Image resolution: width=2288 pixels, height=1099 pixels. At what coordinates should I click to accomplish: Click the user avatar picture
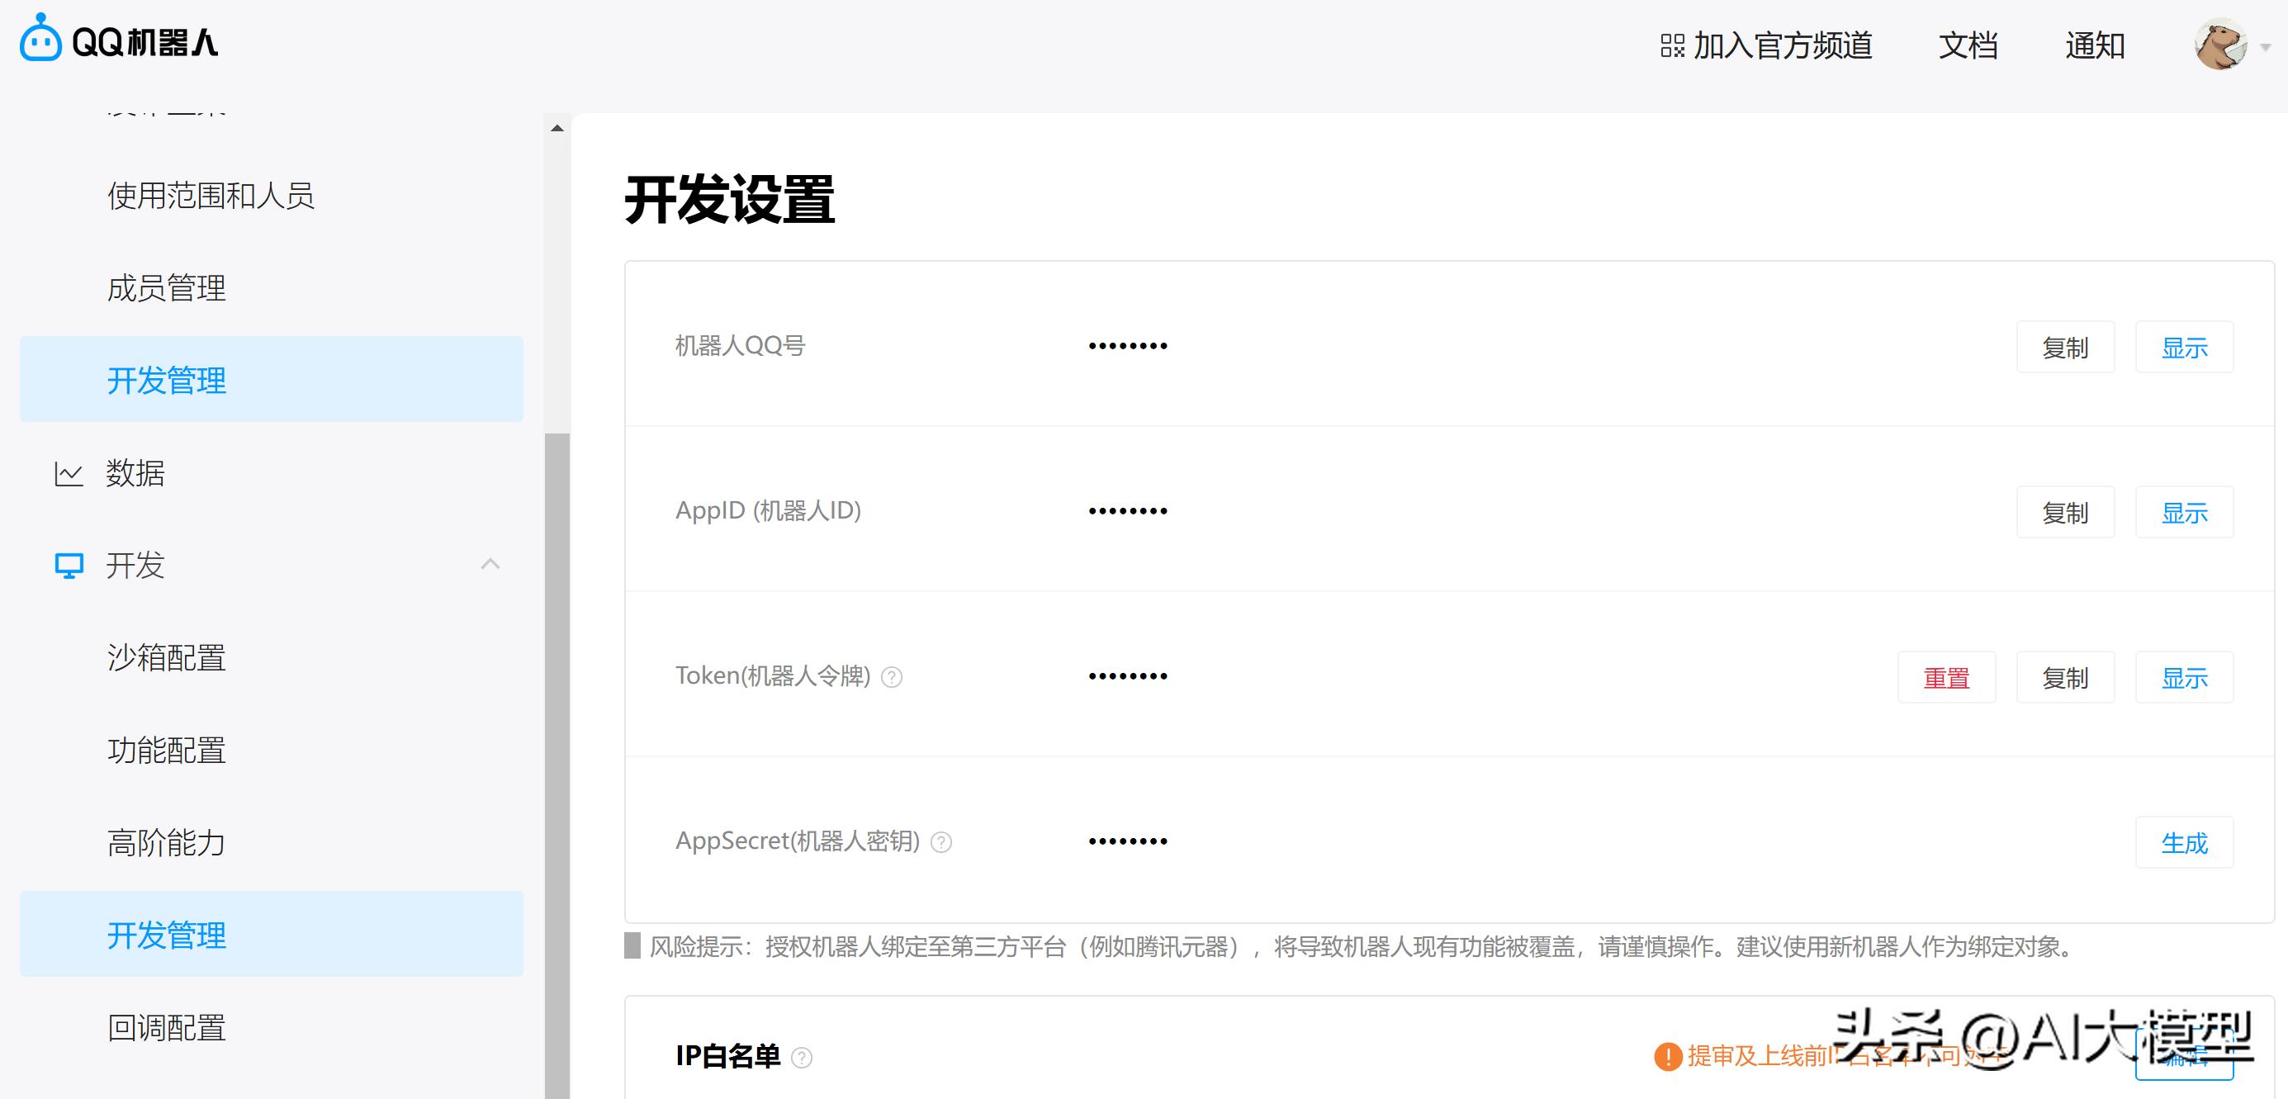2220,45
